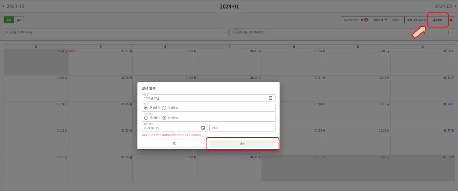Viewport: 458px width, 191px height.
Task: Go to previous month 2023-12
Action: 16,6
